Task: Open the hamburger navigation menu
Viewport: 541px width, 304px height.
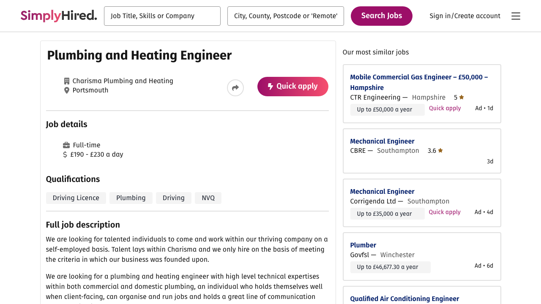Action: pyautogui.click(x=516, y=16)
